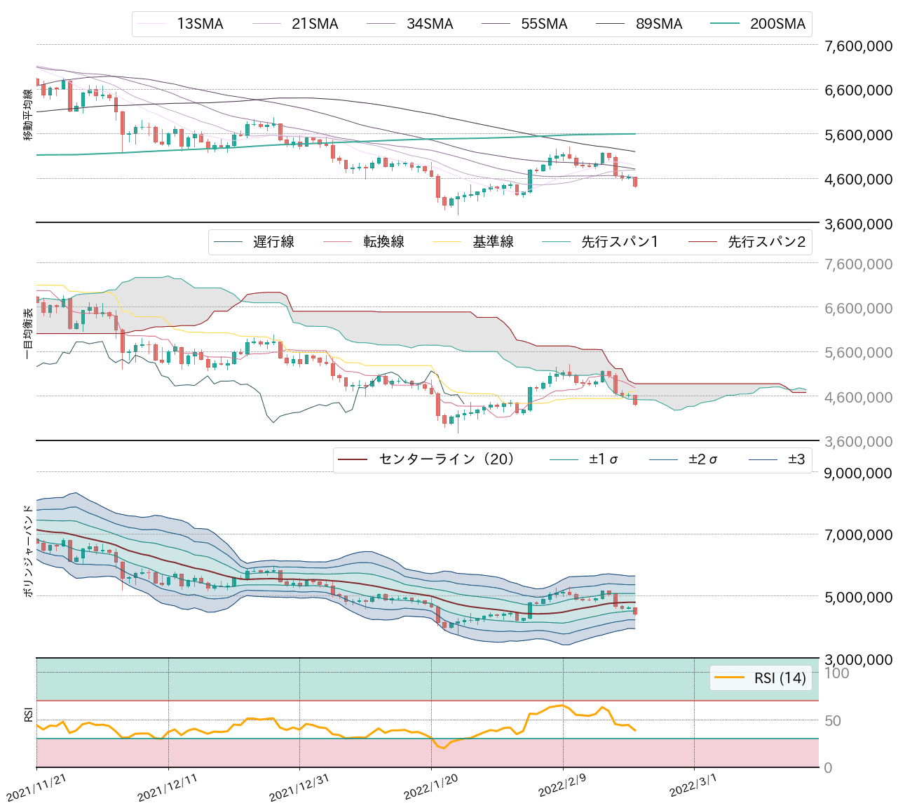Click the 55SMA legend entry
The image size is (898, 808).
543,25
